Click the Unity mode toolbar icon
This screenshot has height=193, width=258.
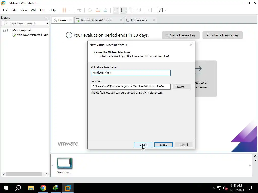[139, 10]
